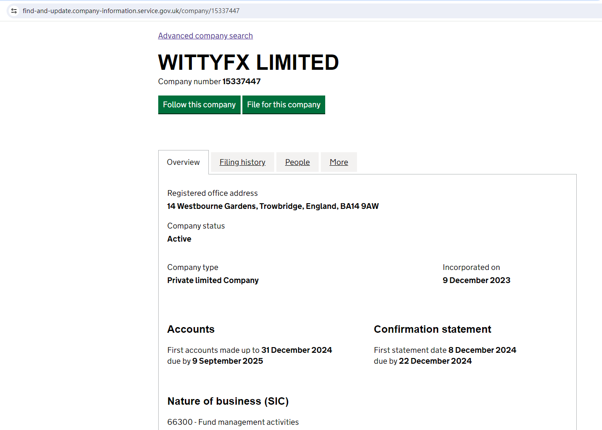This screenshot has width=602, height=430.
Task: Click the accounts date 31 December 2024
Action: tap(296, 350)
